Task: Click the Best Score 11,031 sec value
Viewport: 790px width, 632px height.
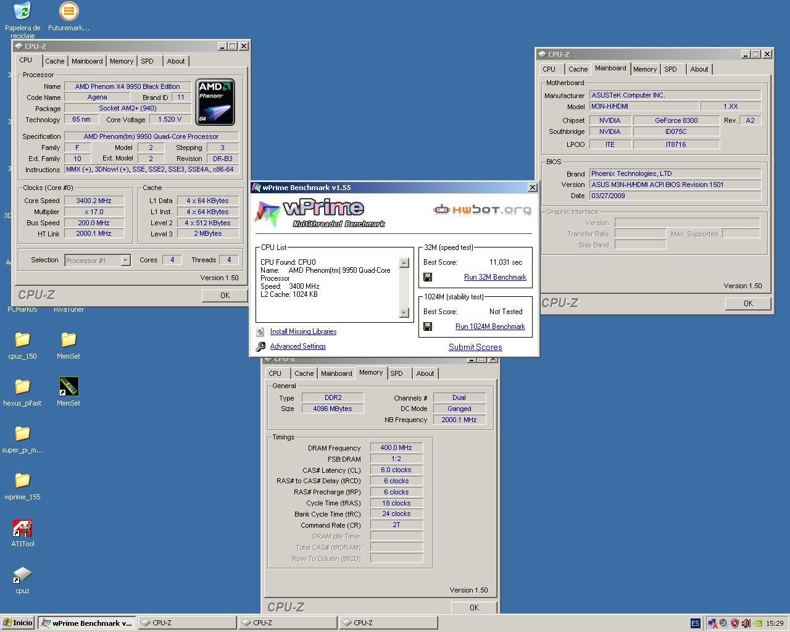Action: (505, 262)
